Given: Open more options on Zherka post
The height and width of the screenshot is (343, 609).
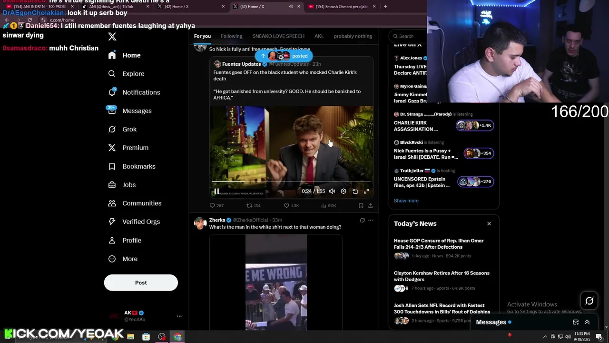Looking at the screenshot, I should 371,220.
